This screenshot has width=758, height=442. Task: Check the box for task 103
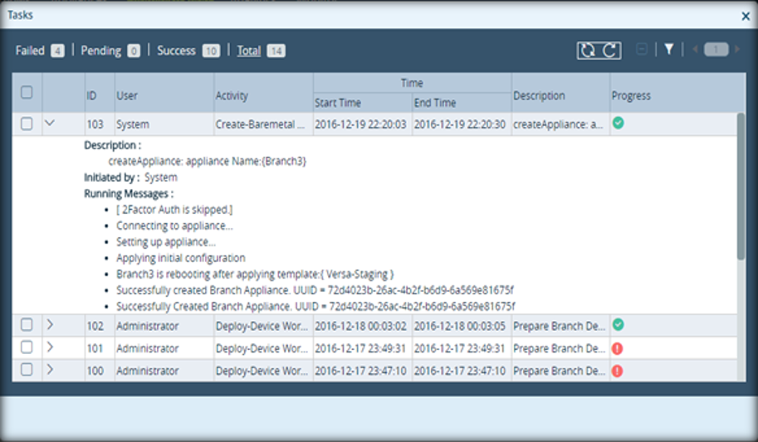click(x=27, y=124)
